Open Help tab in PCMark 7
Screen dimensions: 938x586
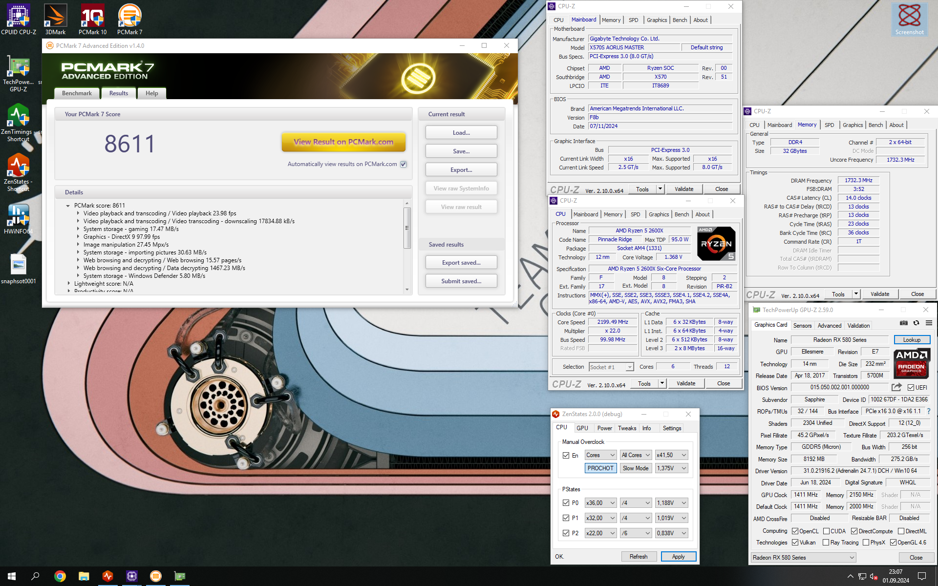click(x=152, y=93)
